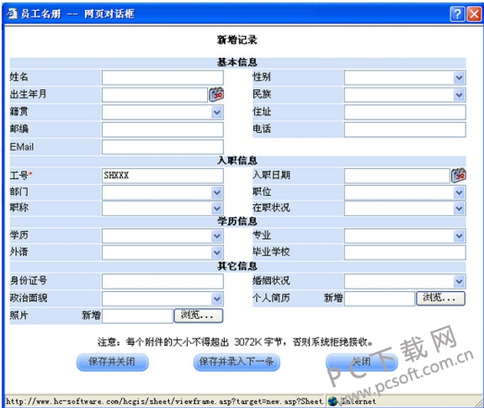The image size is (484, 408).
Task: Click the 新增记录 heading
Action: [x=237, y=40]
